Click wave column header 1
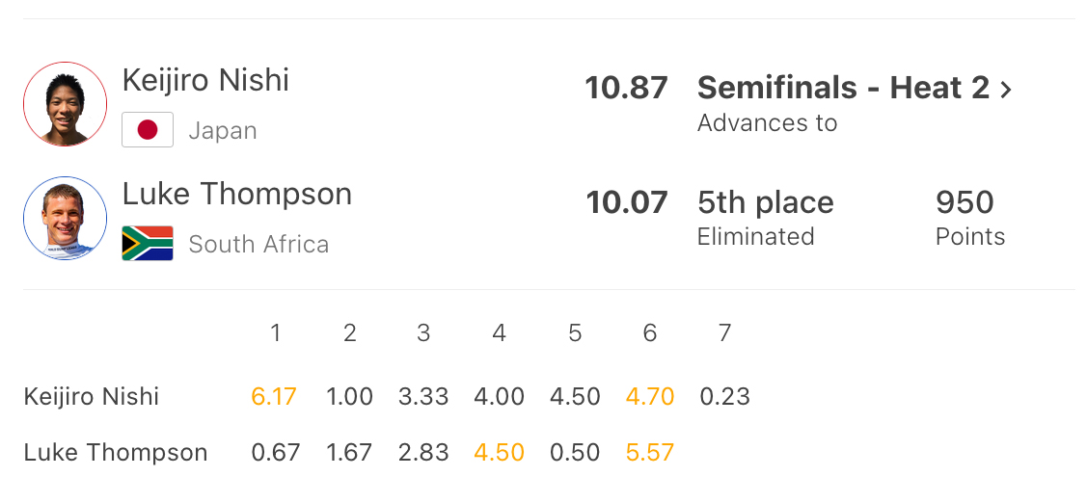 click(275, 333)
